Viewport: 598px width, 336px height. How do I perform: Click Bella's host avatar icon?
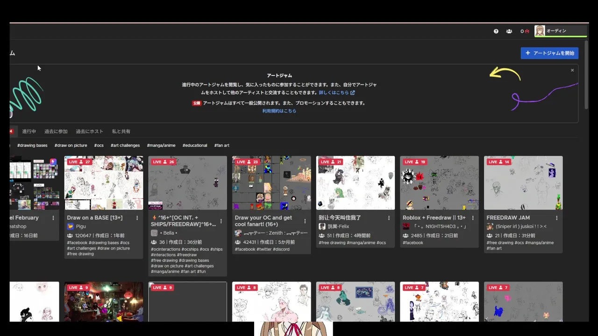point(154,233)
